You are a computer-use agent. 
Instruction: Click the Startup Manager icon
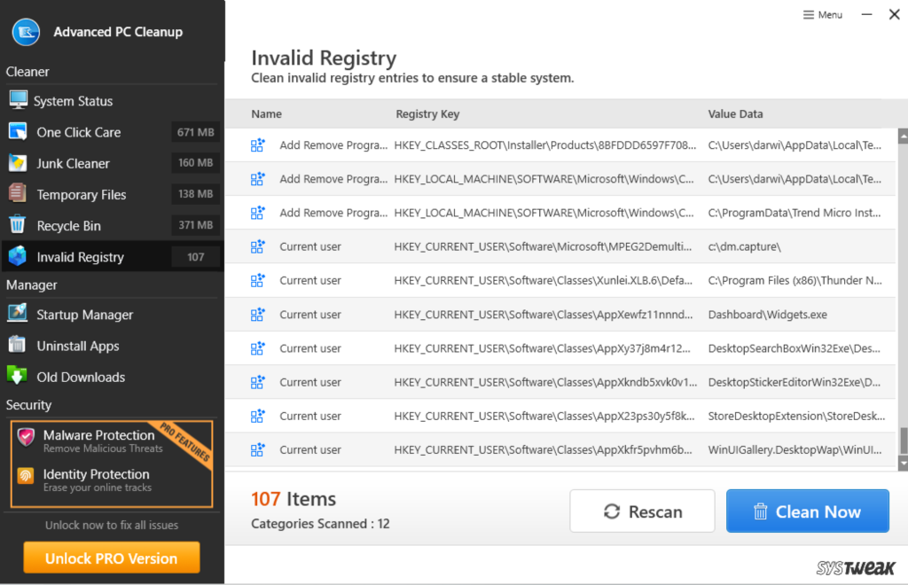point(18,315)
